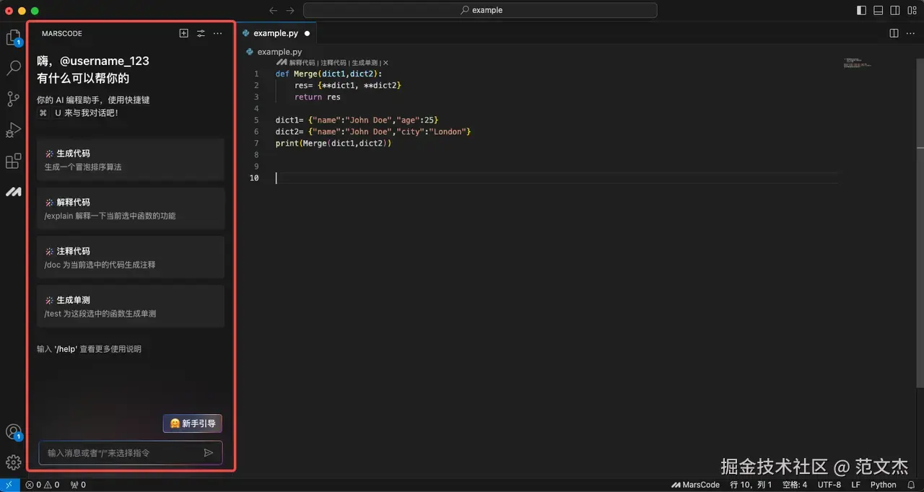Split the editor to the right
This screenshot has width=924, height=492.
[x=894, y=33]
